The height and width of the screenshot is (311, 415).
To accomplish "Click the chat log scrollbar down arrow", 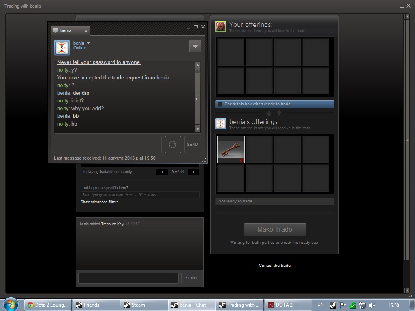I will tap(197, 128).
